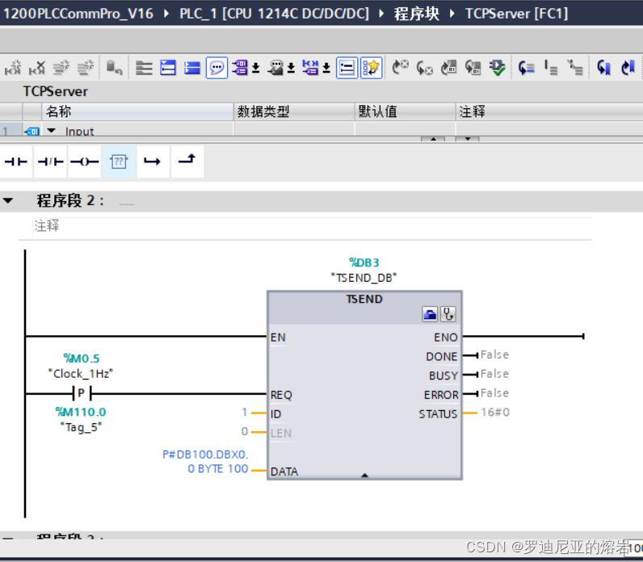Open TSEND diagnostics stethoscope icon
The image size is (643, 562).
coord(448,314)
